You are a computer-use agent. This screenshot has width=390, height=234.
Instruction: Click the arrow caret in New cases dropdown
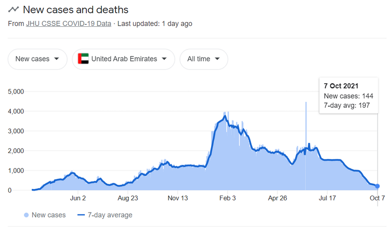click(57, 59)
